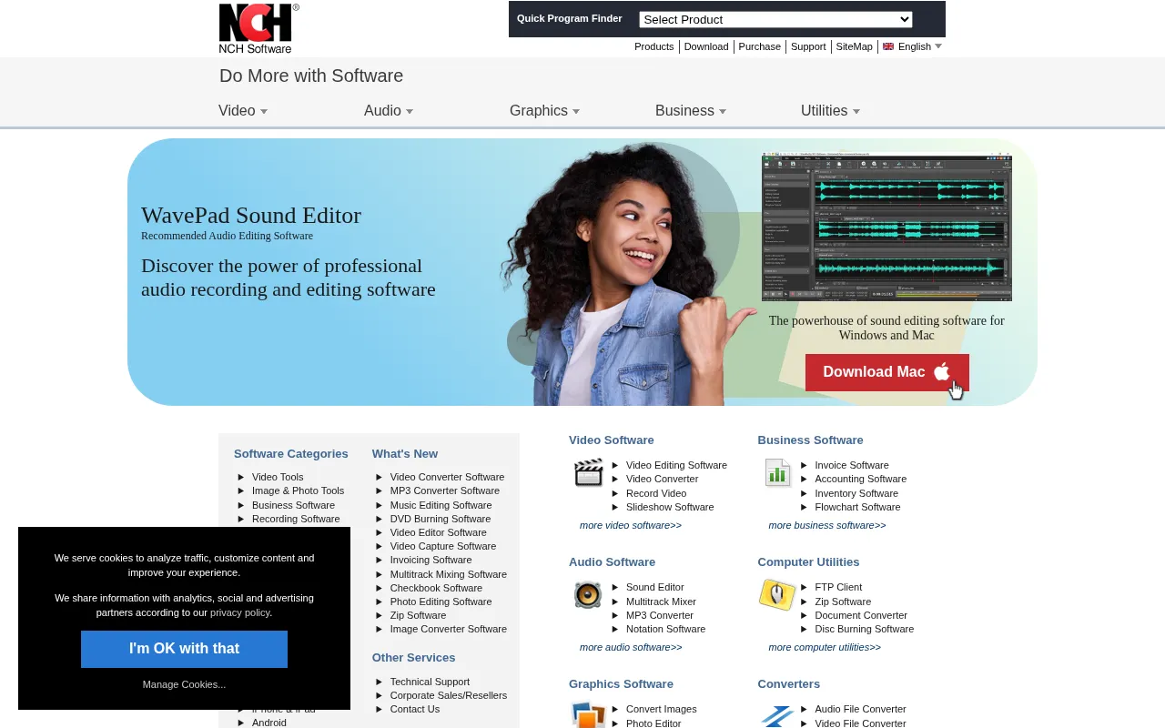
Task: Expand the Business menu
Action: tap(691, 111)
